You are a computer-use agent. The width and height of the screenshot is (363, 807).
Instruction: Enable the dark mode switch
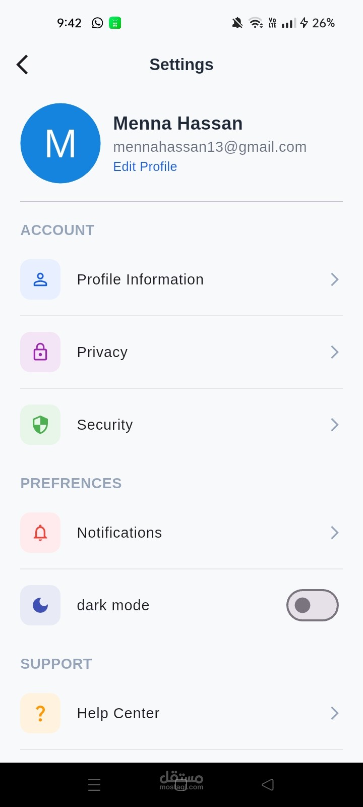pos(312,605)
